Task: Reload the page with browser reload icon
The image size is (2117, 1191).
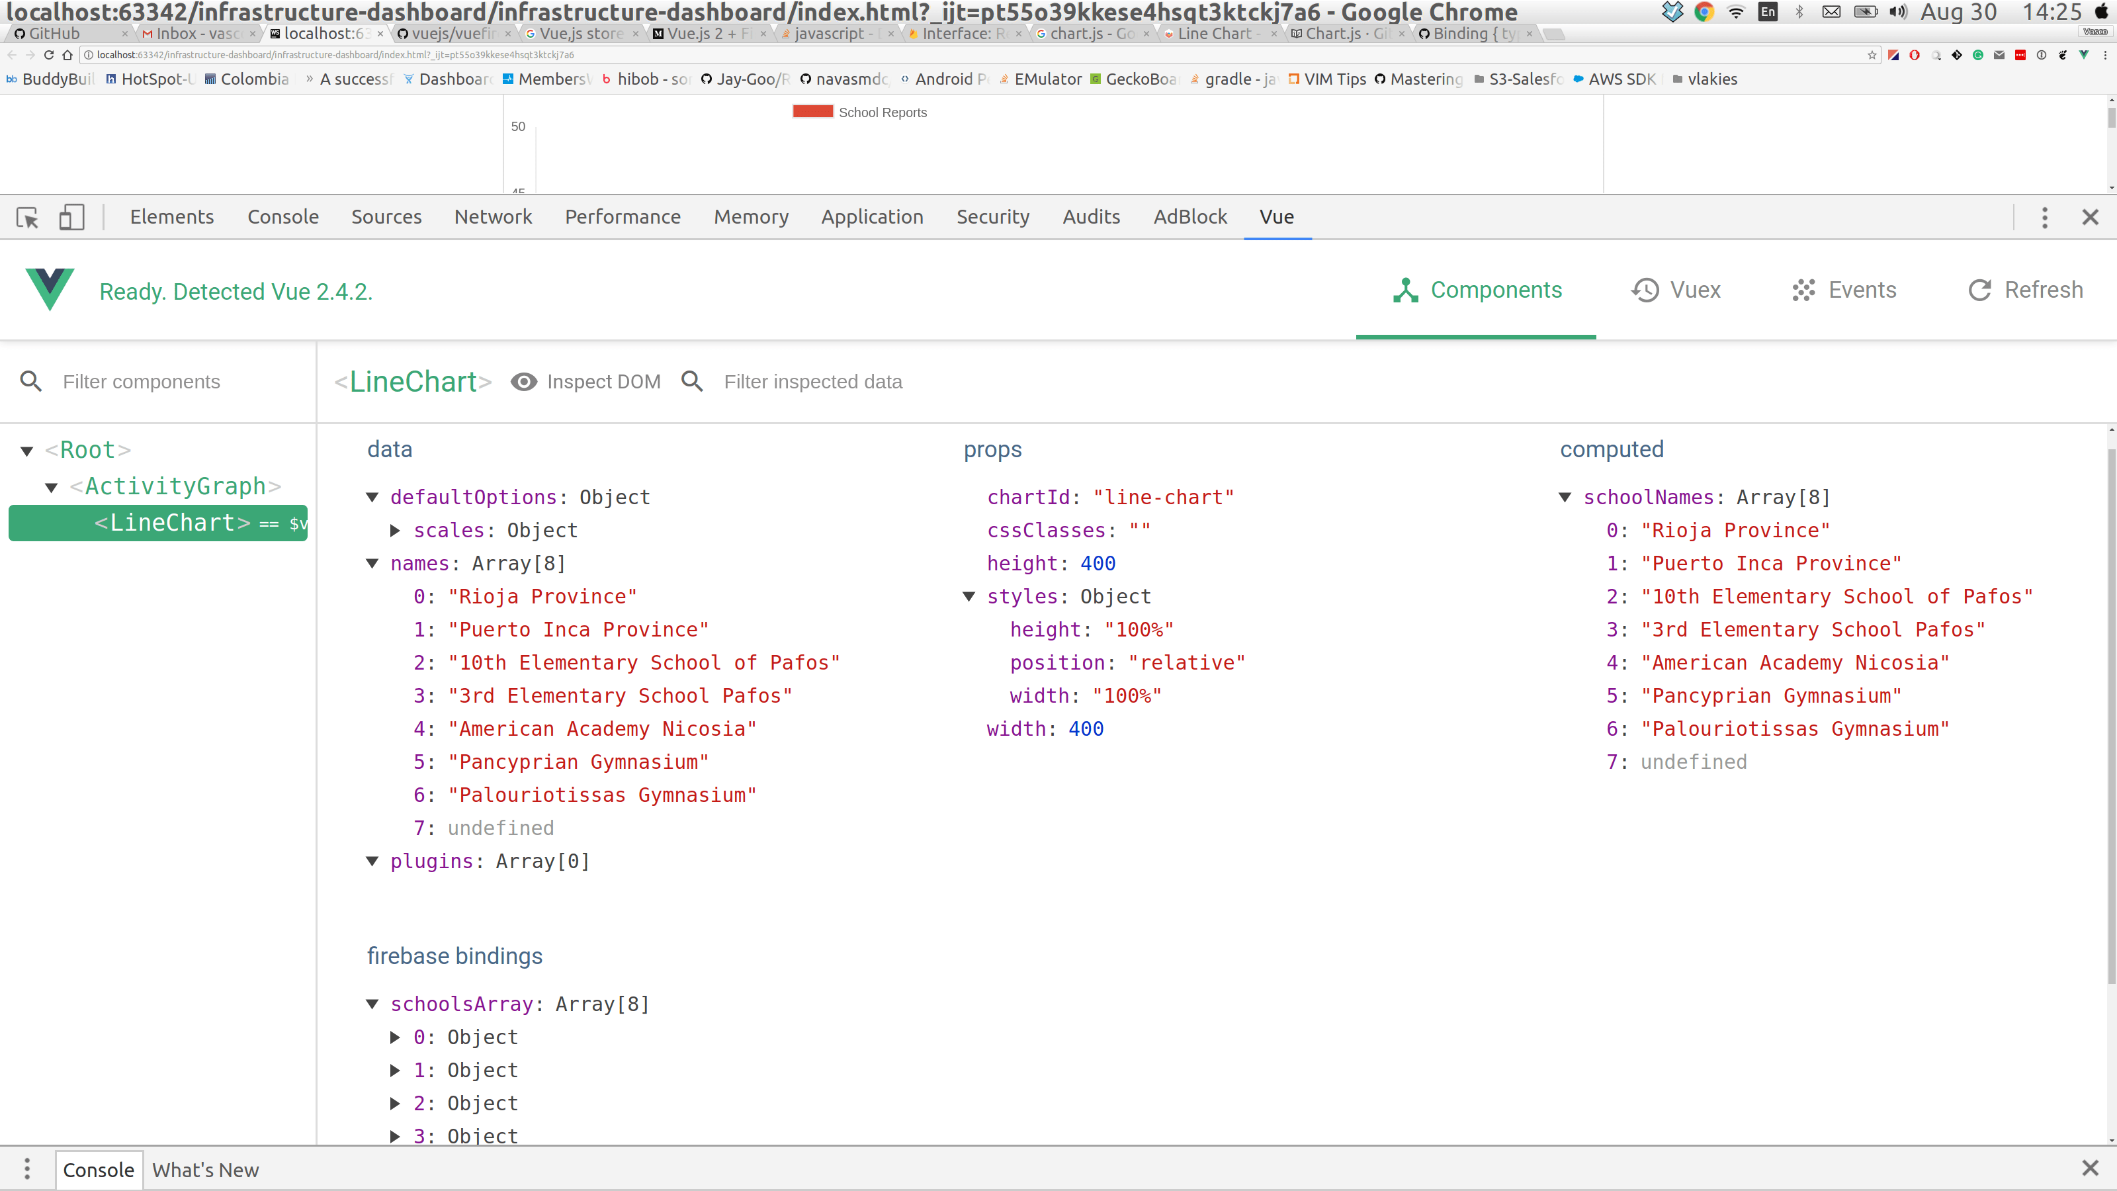Action: 48,55
